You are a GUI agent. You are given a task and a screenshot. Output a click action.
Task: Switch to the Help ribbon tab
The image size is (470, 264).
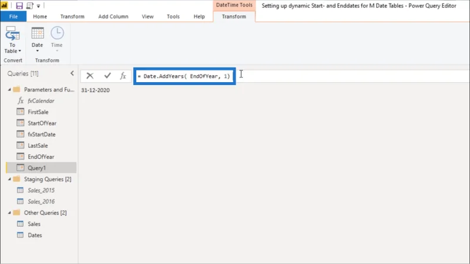[x=199, y=16]
